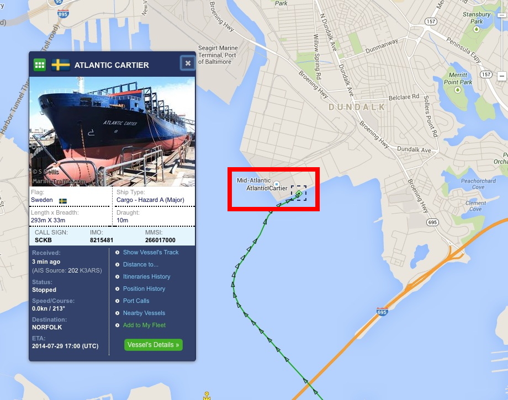
Task: Click the small Sweden flag under Flag label
Action: point(63,201)
